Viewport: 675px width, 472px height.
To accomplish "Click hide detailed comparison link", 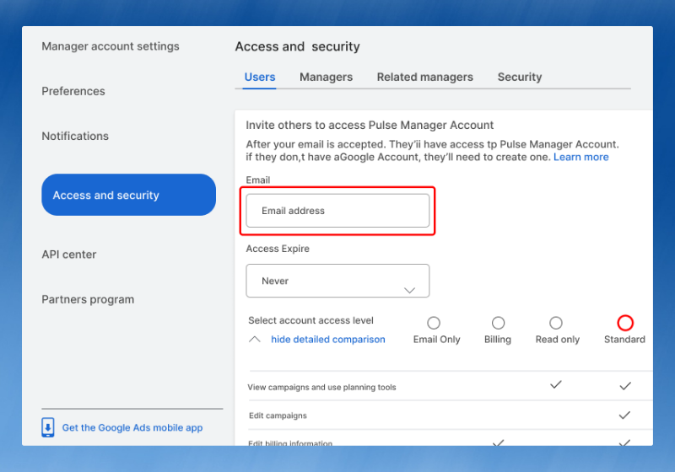I will point(328,340).
